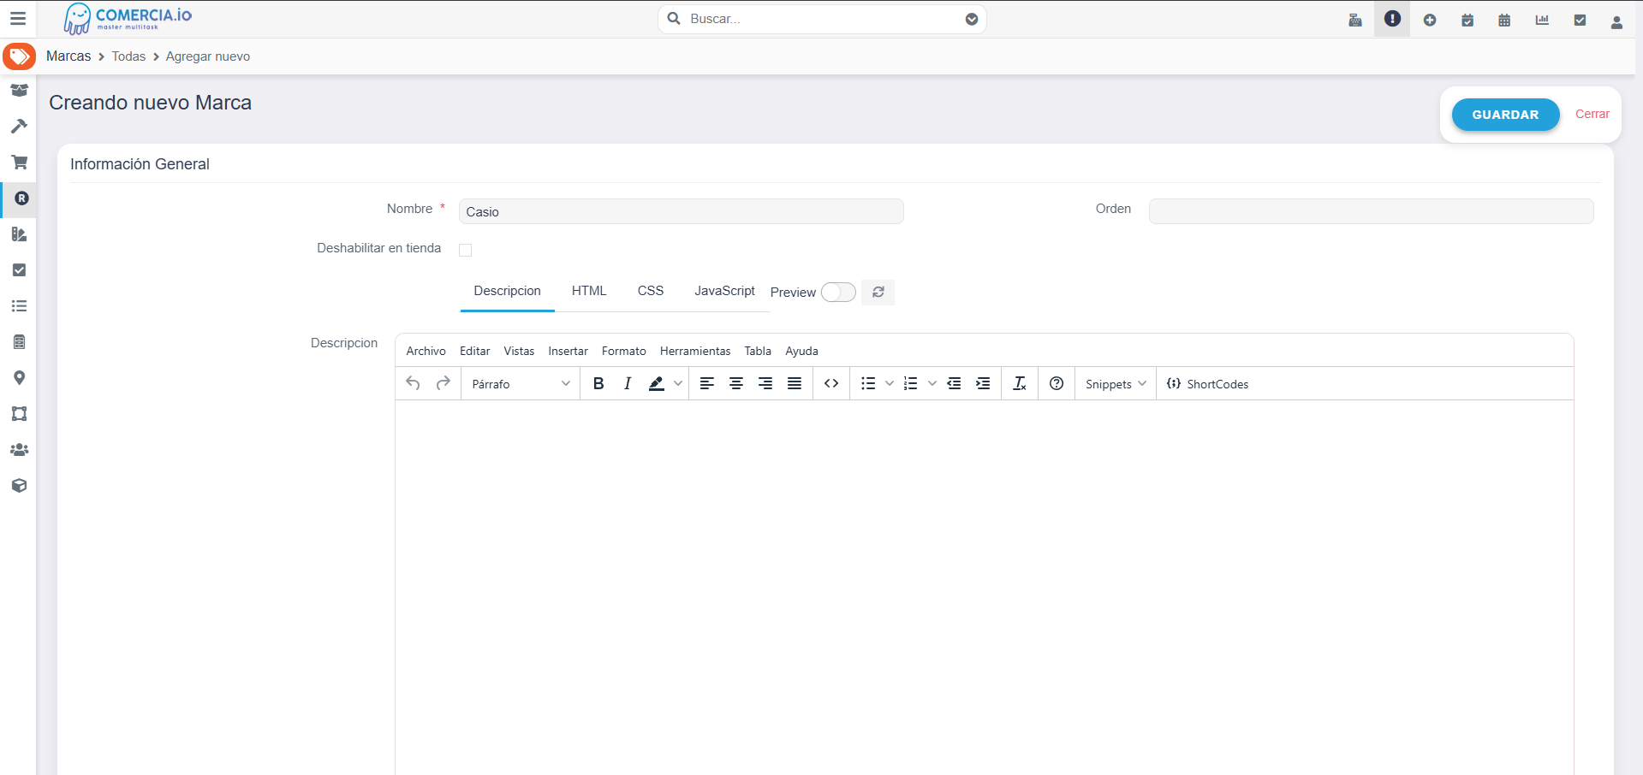Click the Cerrar link
This screenshot has height=775, width=1643.
click(x=1592, y=114)
